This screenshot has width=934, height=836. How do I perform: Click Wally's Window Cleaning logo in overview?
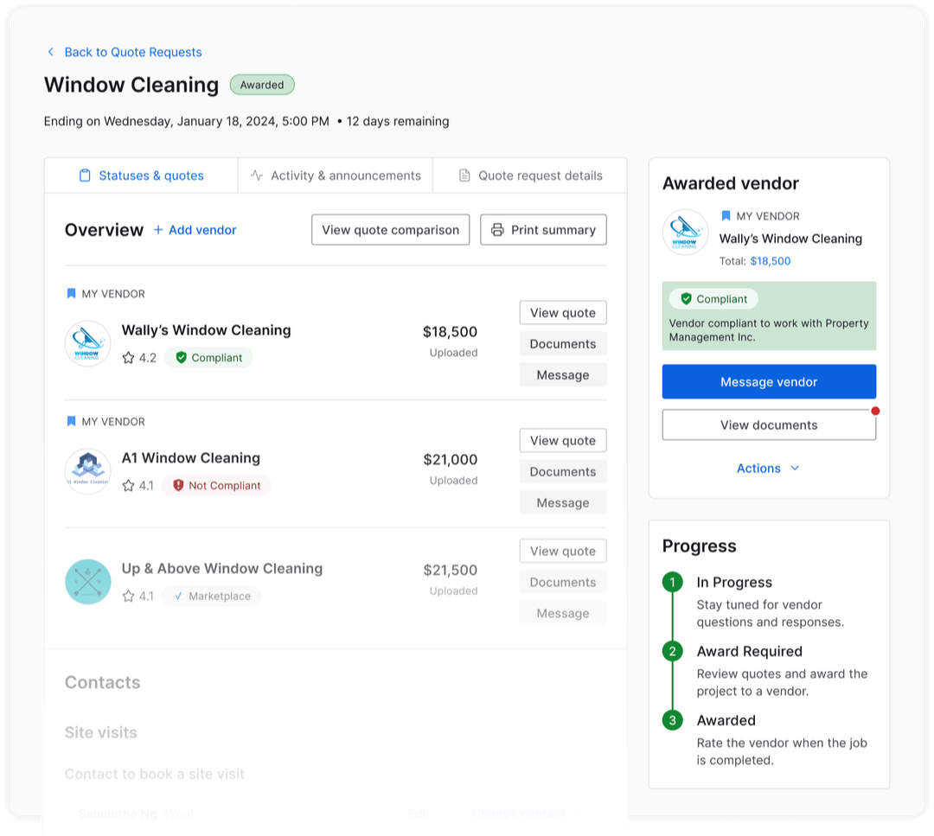tap(87, 343)
